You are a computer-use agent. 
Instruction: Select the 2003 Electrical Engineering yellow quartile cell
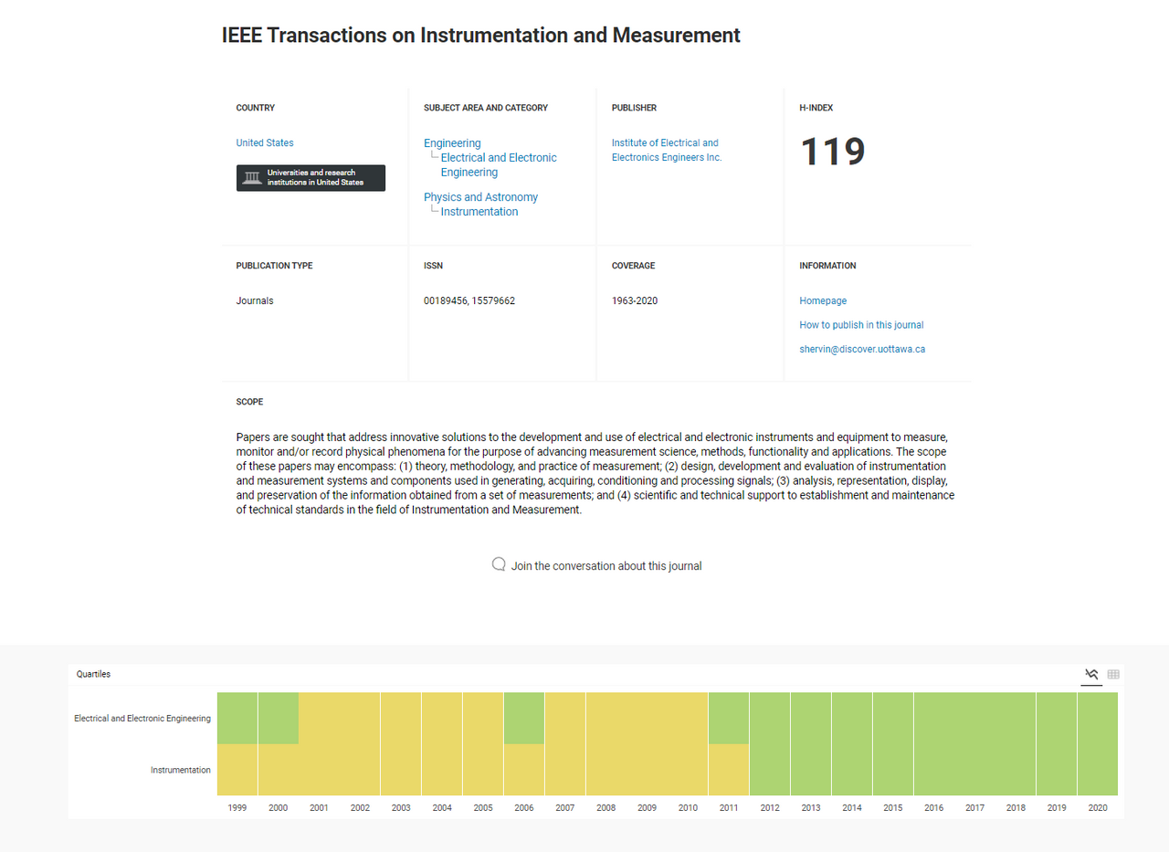click(x=401, y=718)
